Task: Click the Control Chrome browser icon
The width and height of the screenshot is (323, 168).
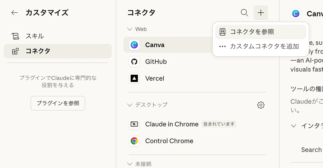Action: pos(134,141)
